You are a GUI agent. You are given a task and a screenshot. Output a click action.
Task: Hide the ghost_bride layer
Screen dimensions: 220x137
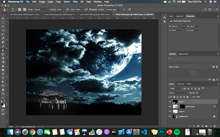[x=170, y=107]
